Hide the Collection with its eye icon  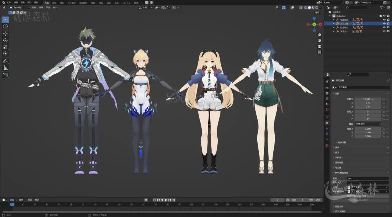(x=384, y=16)
